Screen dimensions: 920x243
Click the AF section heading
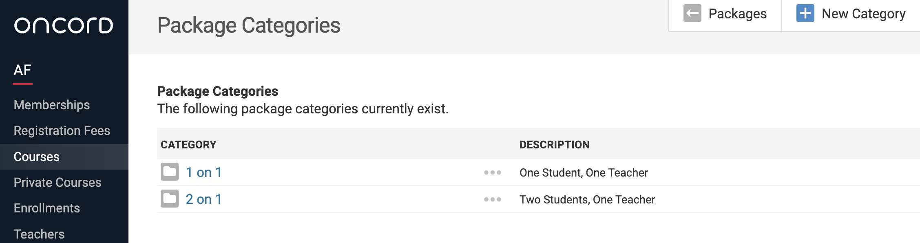(22, 70)
